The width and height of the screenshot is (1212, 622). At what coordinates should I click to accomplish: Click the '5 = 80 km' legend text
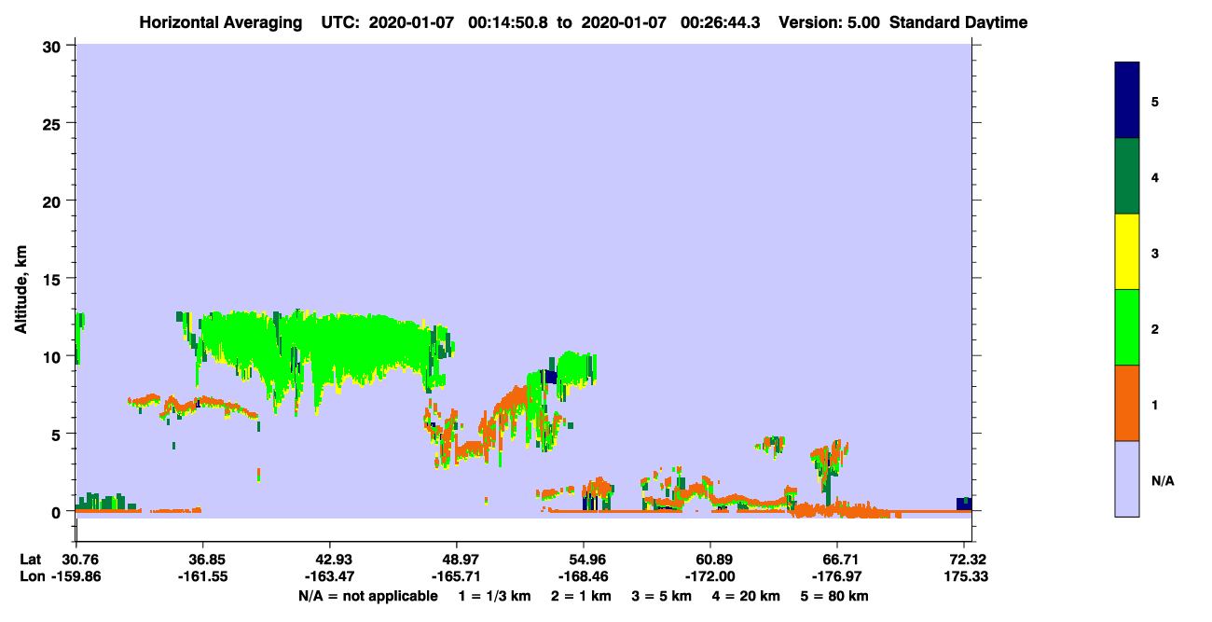coord(834,596)
